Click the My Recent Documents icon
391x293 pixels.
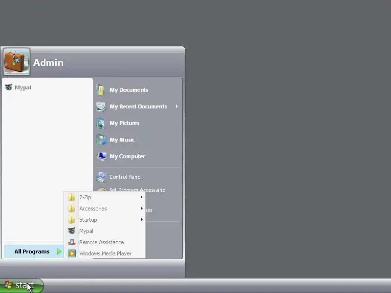pos(101,106)
